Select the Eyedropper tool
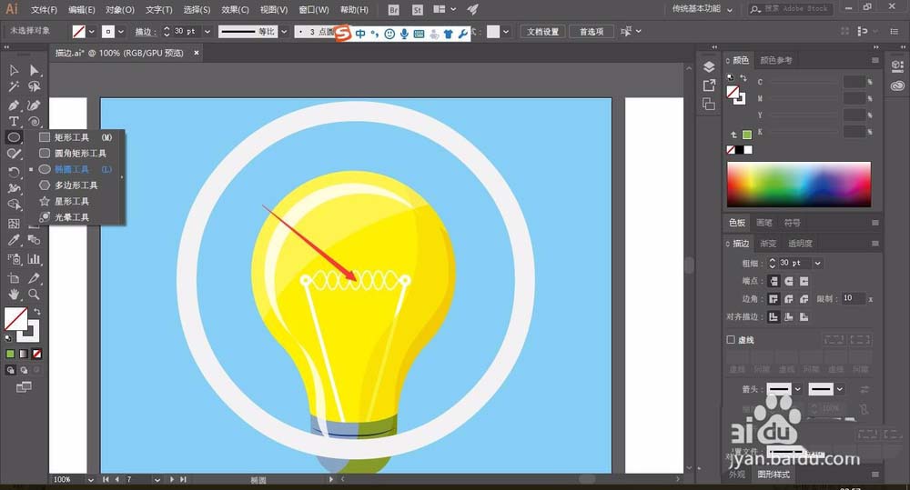Image resolution: width=910 pixels, height=490 pixels. [x=14, y=239]
